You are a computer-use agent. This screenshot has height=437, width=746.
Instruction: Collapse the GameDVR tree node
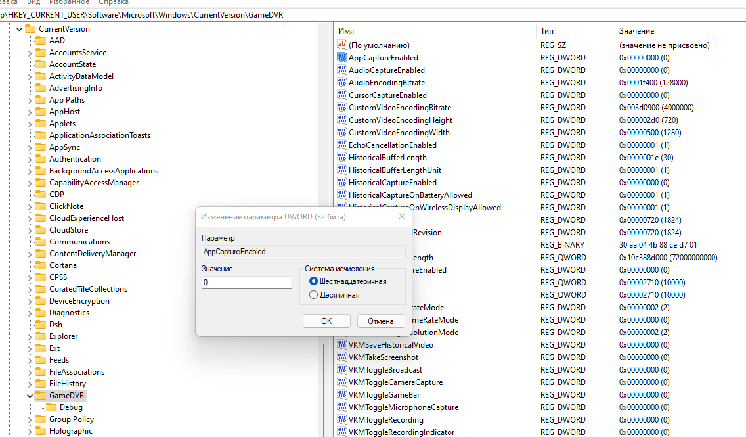point(30,396)
